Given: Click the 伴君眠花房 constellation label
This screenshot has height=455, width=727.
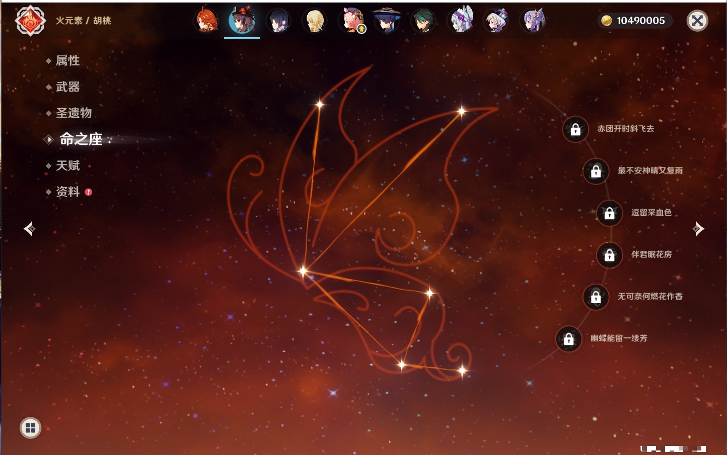Looking at the screenshot, I should [651, 254].
